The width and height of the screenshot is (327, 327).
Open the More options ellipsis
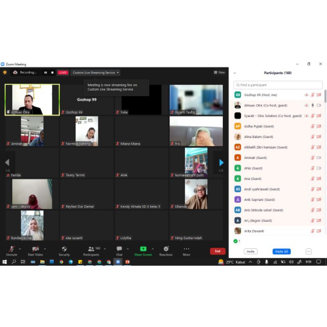pos(186,249)
